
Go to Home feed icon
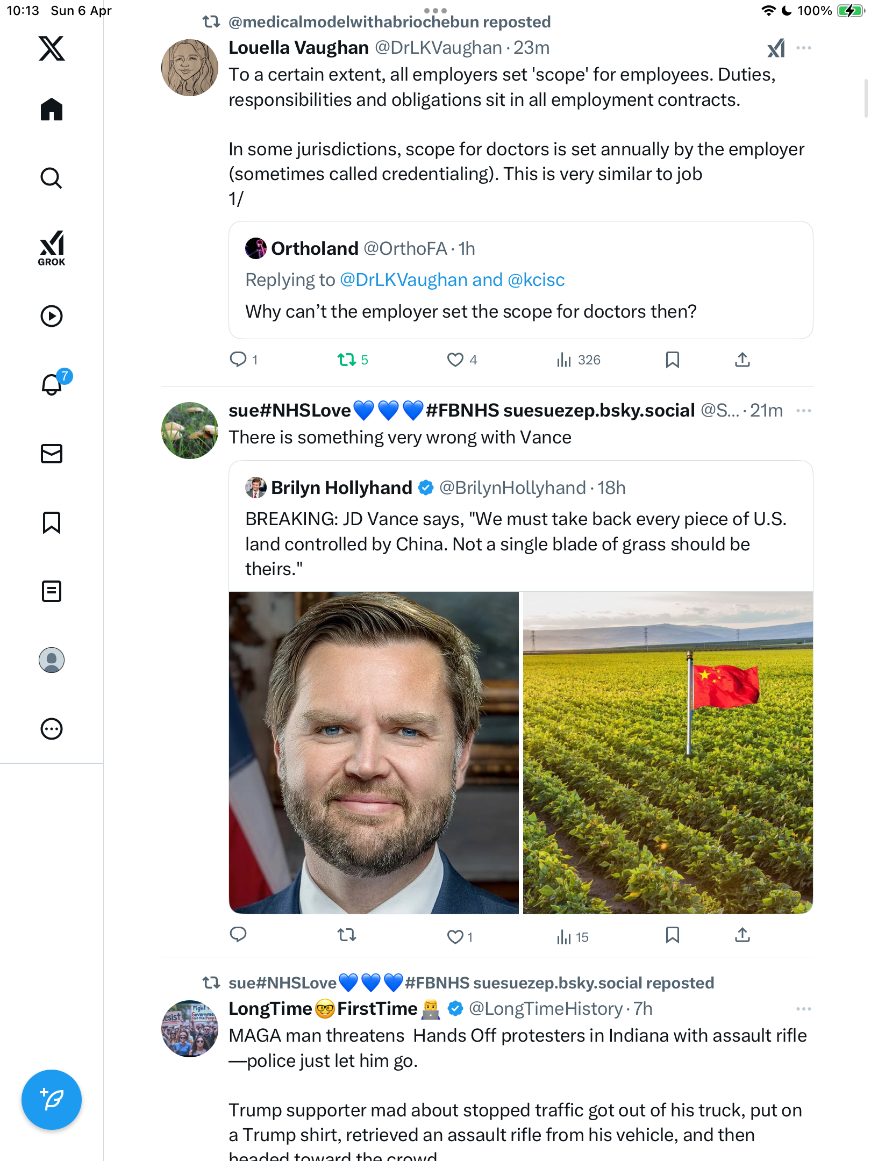coord(52,109)
